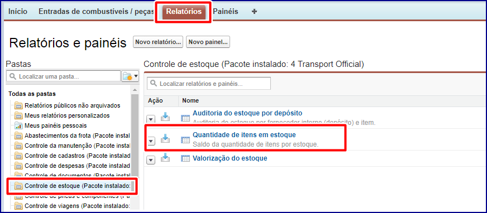Click folder icon of Controle de estoque
This screenshot has width=487, height=213.
19,186
